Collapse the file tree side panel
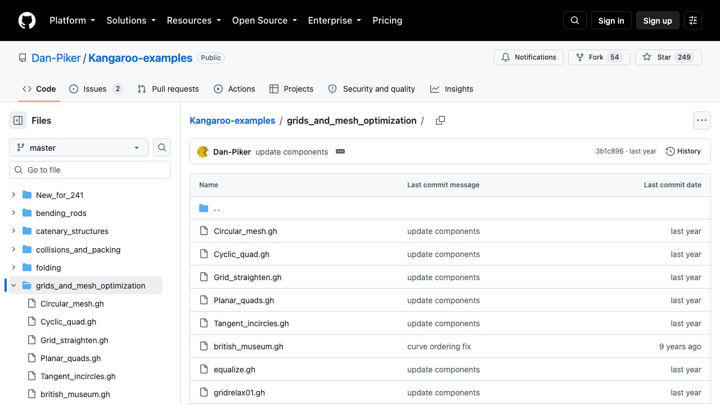The image size is (720, 405). click(18, 120)
